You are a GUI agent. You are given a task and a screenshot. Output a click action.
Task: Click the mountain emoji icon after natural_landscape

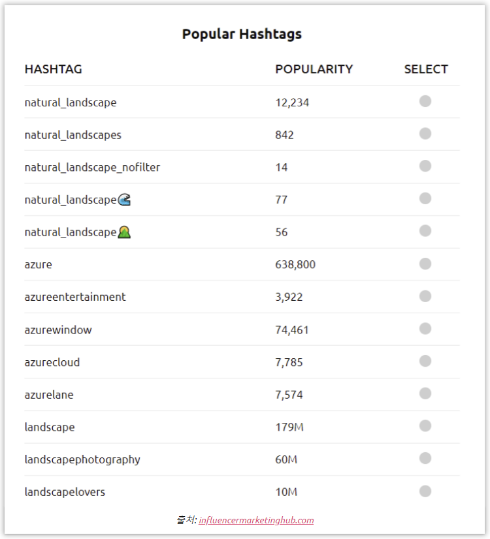pos(124,232)
